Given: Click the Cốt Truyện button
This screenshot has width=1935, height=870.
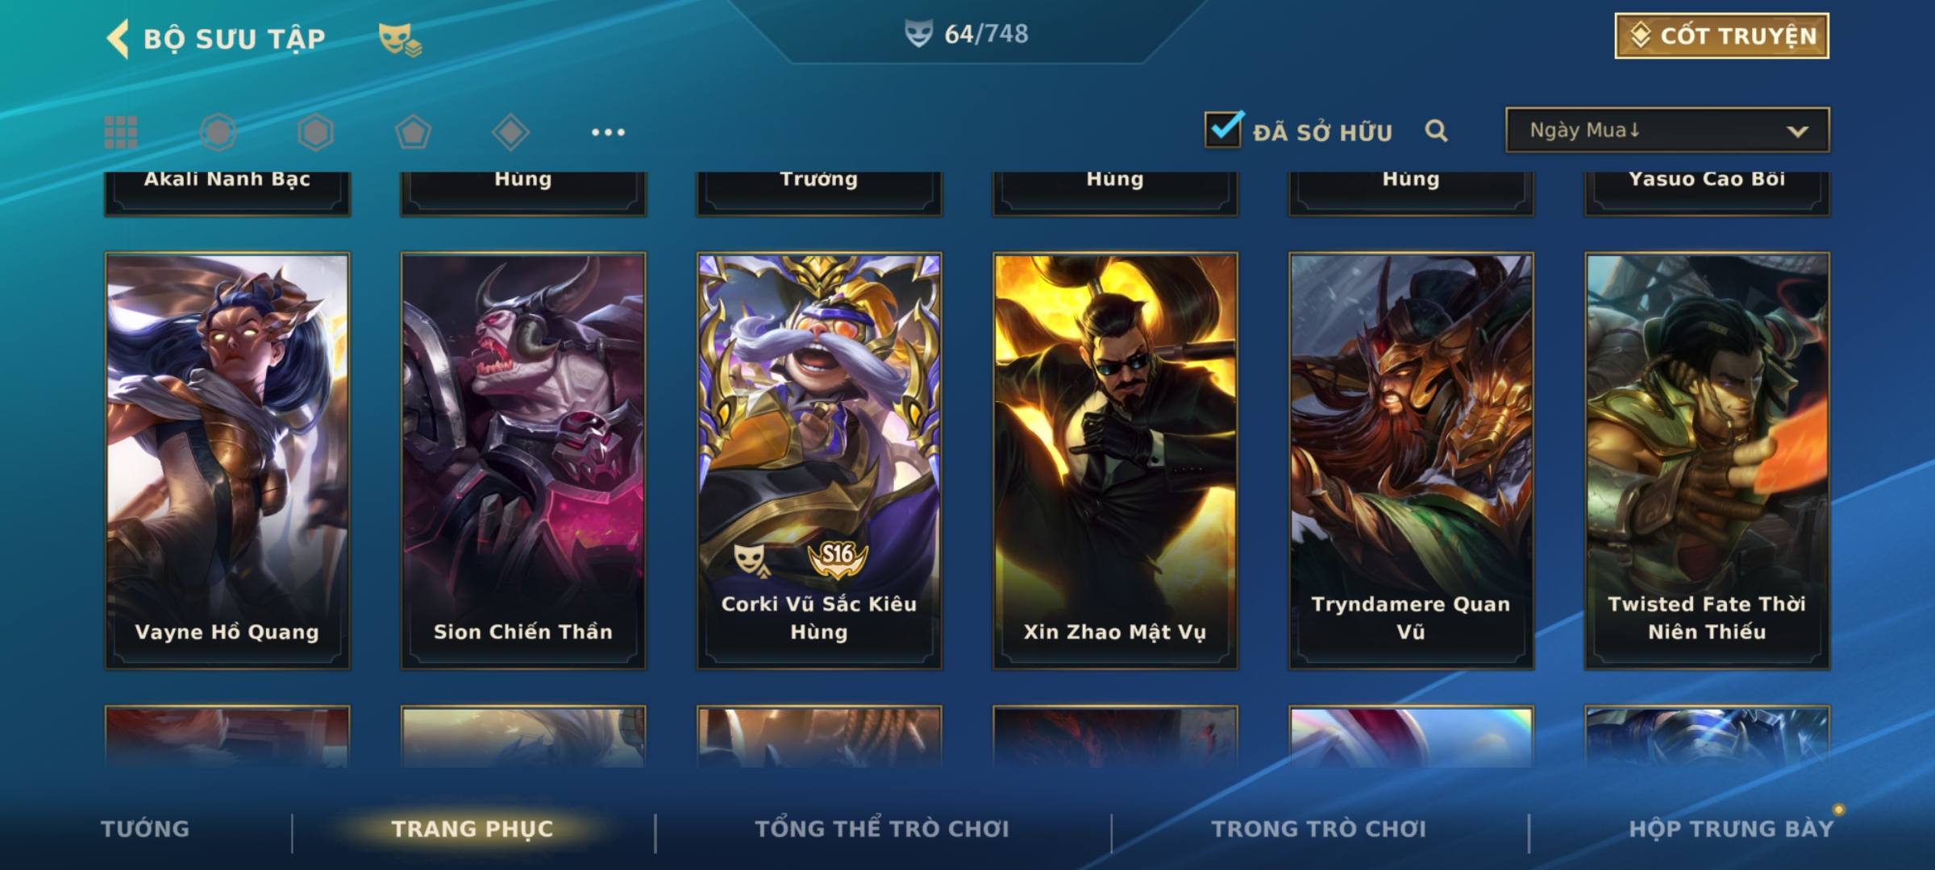Looking at the screenshot, I should pos(1721,36).
